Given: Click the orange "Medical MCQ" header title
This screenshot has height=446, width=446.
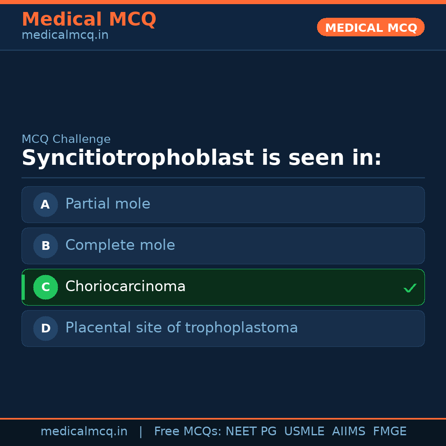Looking at the screenshot, I should 89,19.
